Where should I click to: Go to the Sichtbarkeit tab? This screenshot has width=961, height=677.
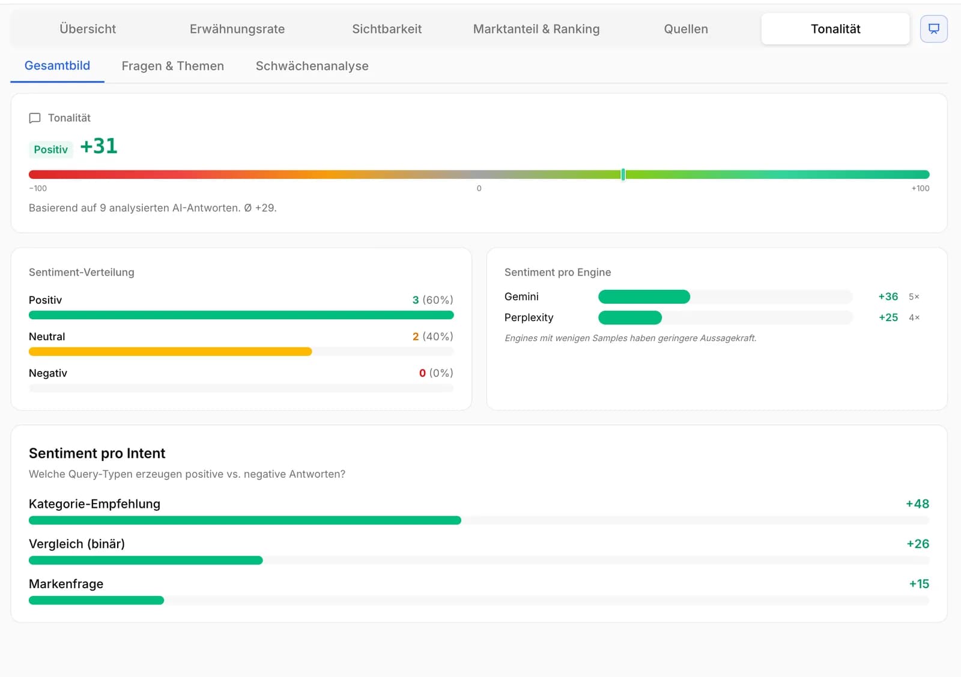click(x=387, y=29)
